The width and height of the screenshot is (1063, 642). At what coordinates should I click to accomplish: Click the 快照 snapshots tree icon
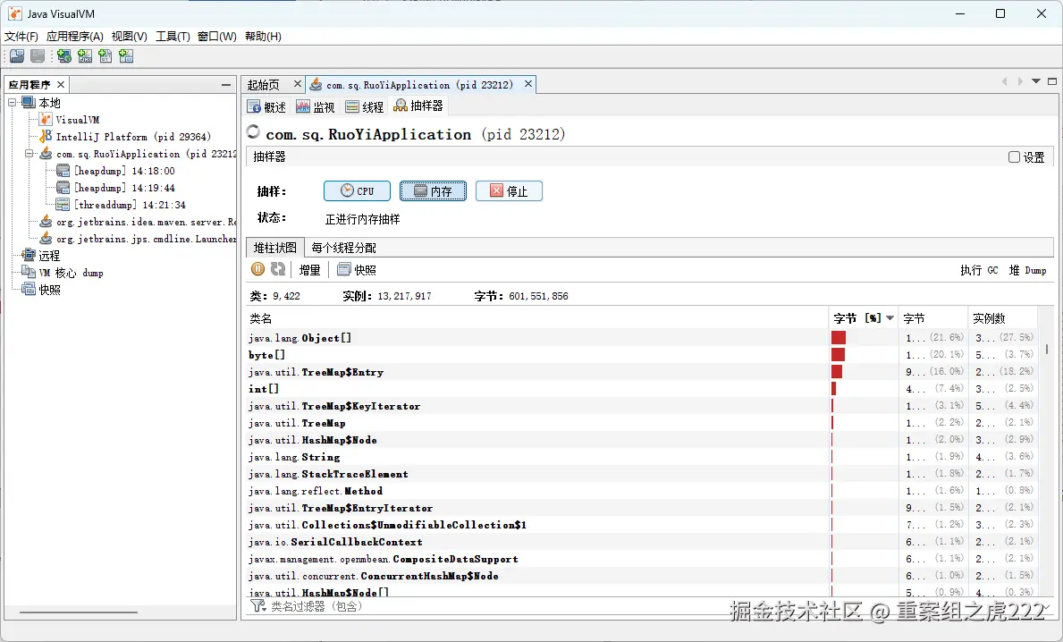29,290
